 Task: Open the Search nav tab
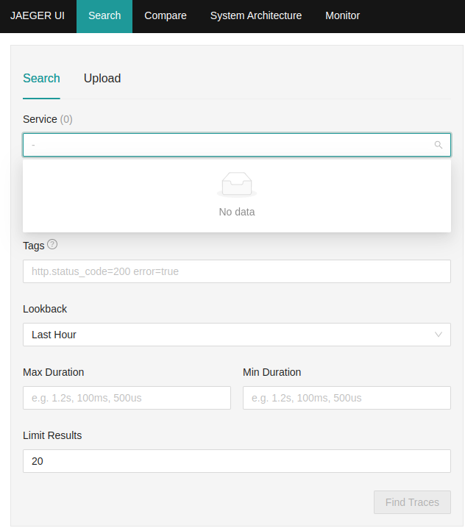coord(104,16)
